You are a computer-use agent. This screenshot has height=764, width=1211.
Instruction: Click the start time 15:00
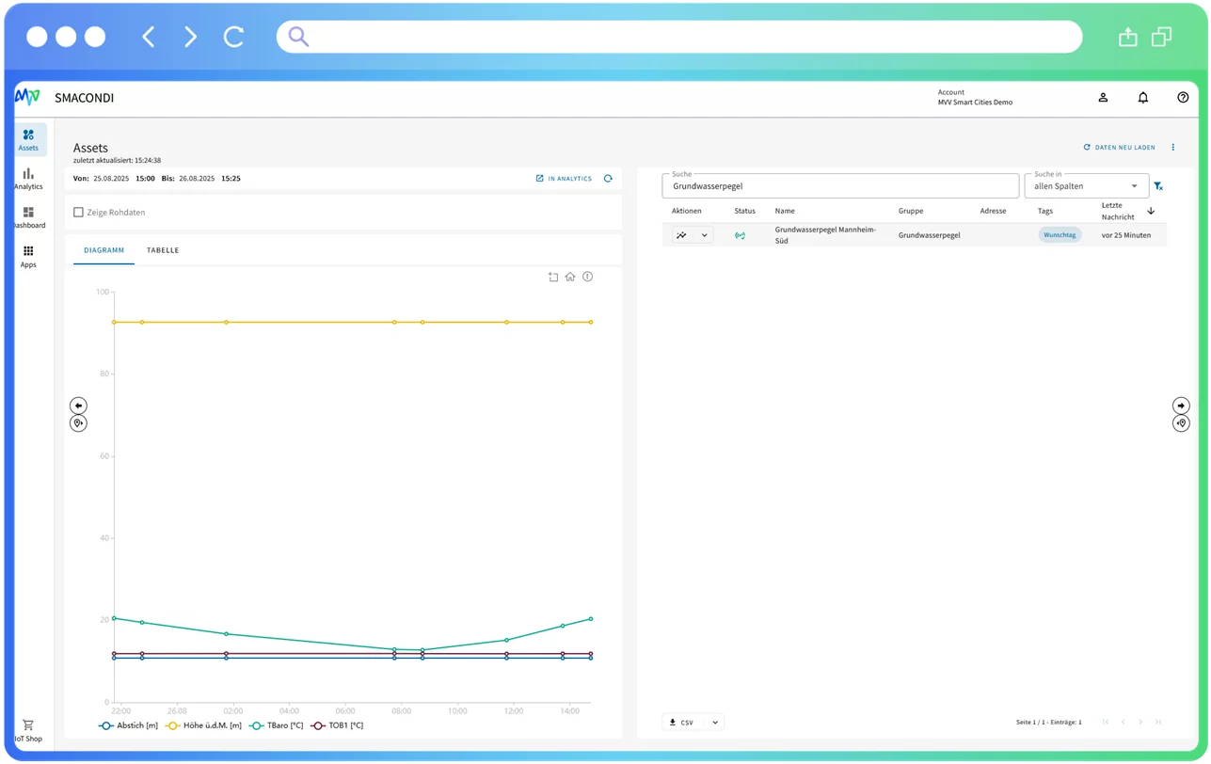pyautogui.click(x=145, y=179)
